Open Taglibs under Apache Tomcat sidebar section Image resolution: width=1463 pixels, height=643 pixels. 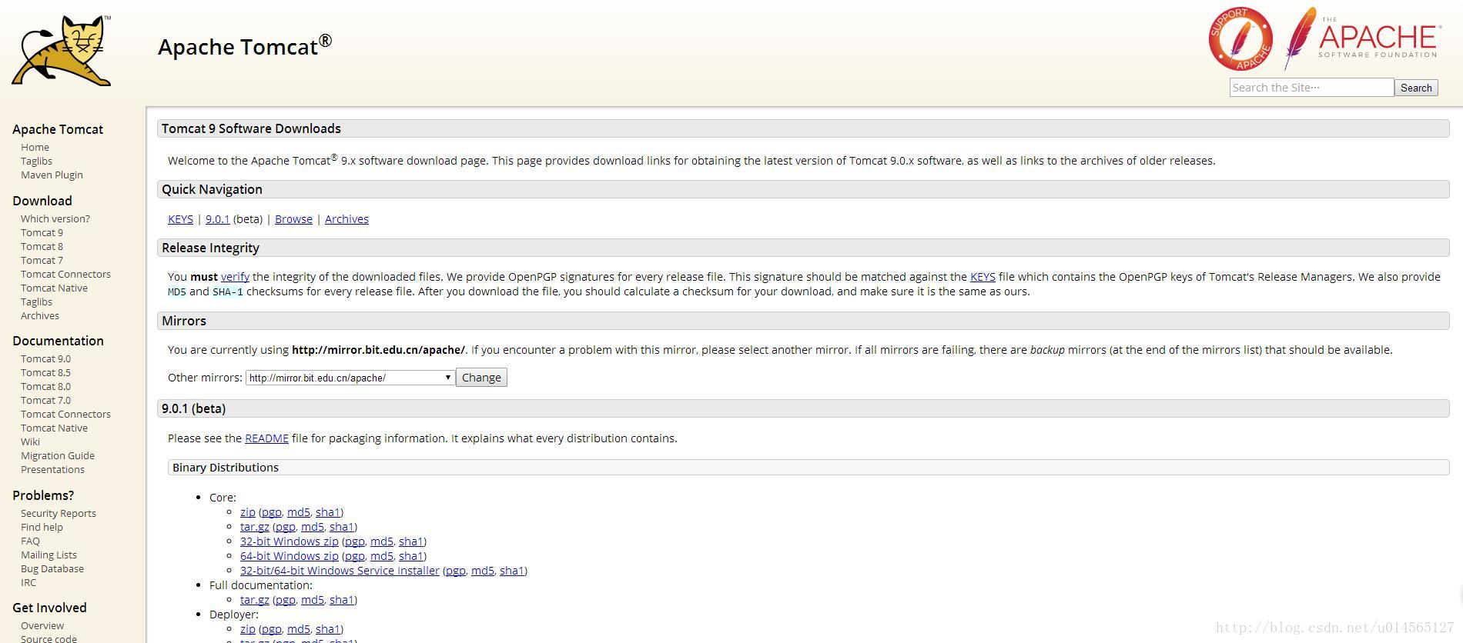pos(36,162)
